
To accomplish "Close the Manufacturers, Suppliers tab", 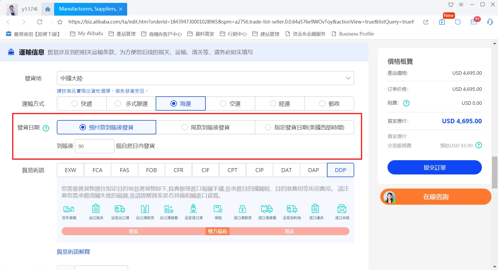I will [x=121, y=9].
